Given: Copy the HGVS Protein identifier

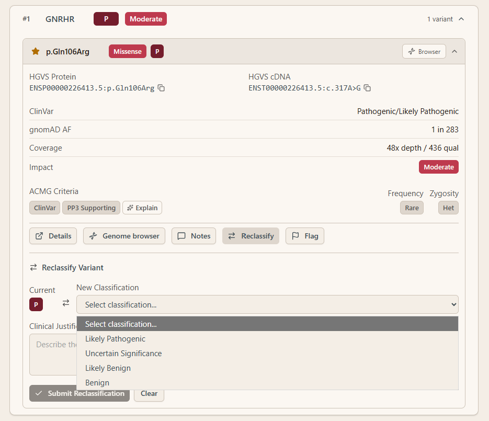Looking at the screenshot, I should [x=161, y=88].
